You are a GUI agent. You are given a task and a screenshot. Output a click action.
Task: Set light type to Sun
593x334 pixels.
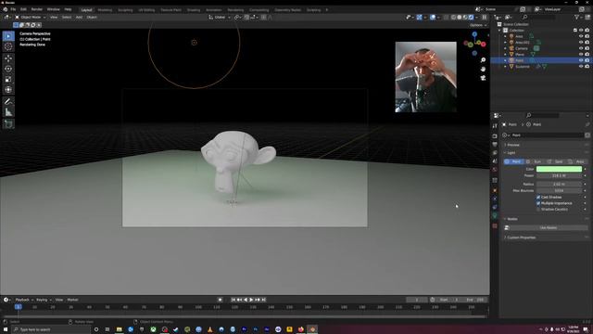tap(535, 161)
